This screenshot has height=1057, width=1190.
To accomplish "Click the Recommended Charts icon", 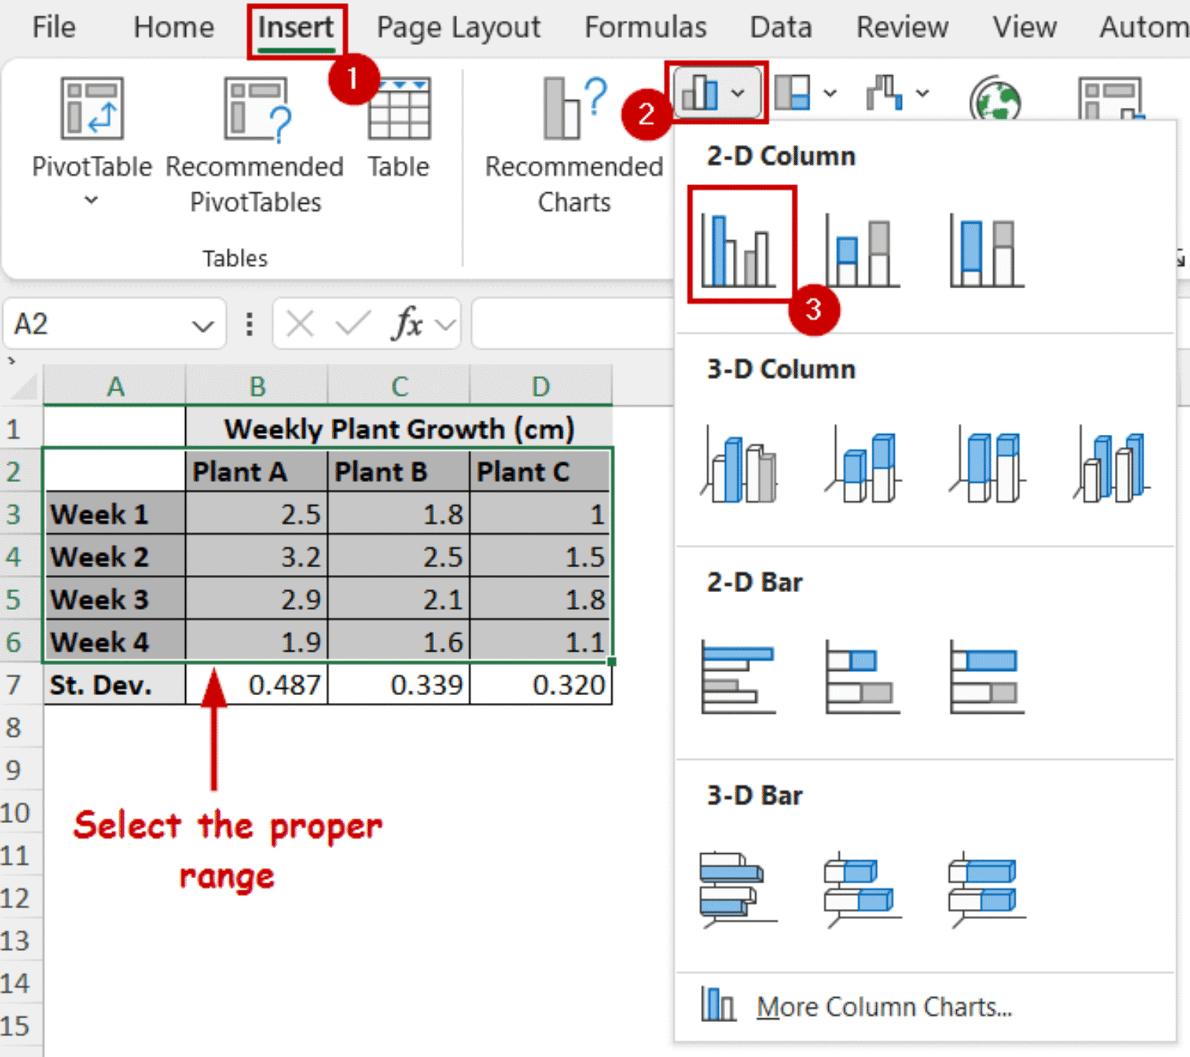I will click(574, 108).
